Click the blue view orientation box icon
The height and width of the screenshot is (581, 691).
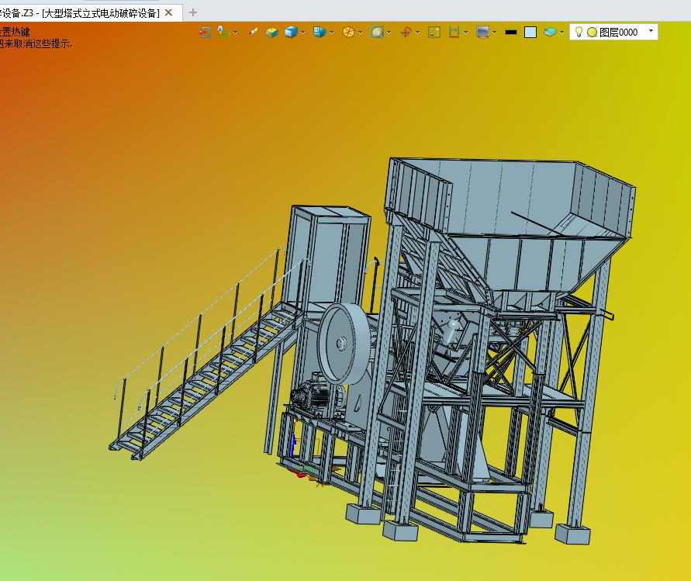(319, 32)
